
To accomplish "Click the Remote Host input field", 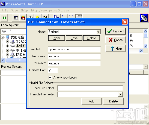I will 74,49.
